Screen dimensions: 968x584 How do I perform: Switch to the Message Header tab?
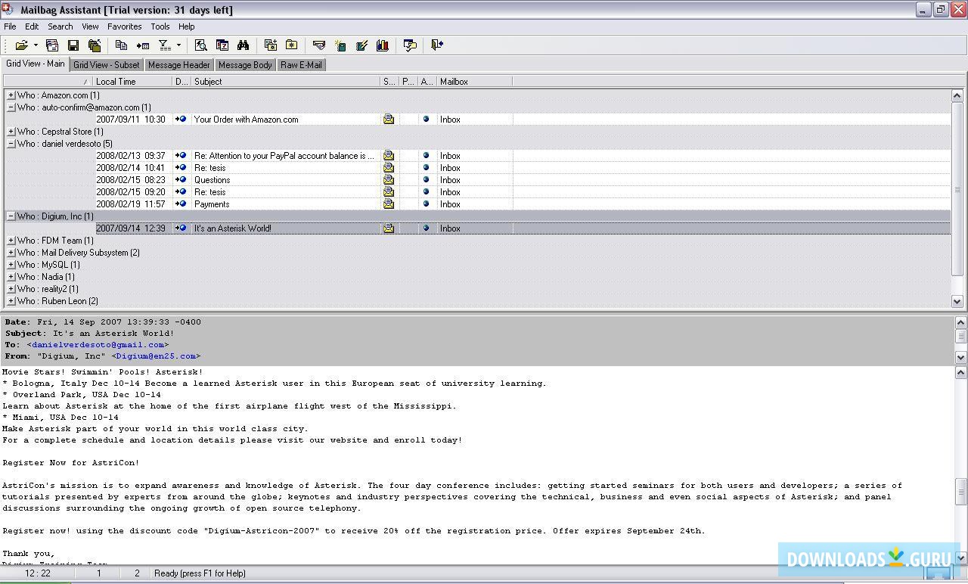(178, 65)
